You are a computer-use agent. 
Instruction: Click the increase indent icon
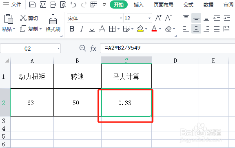tap(227, 18)
